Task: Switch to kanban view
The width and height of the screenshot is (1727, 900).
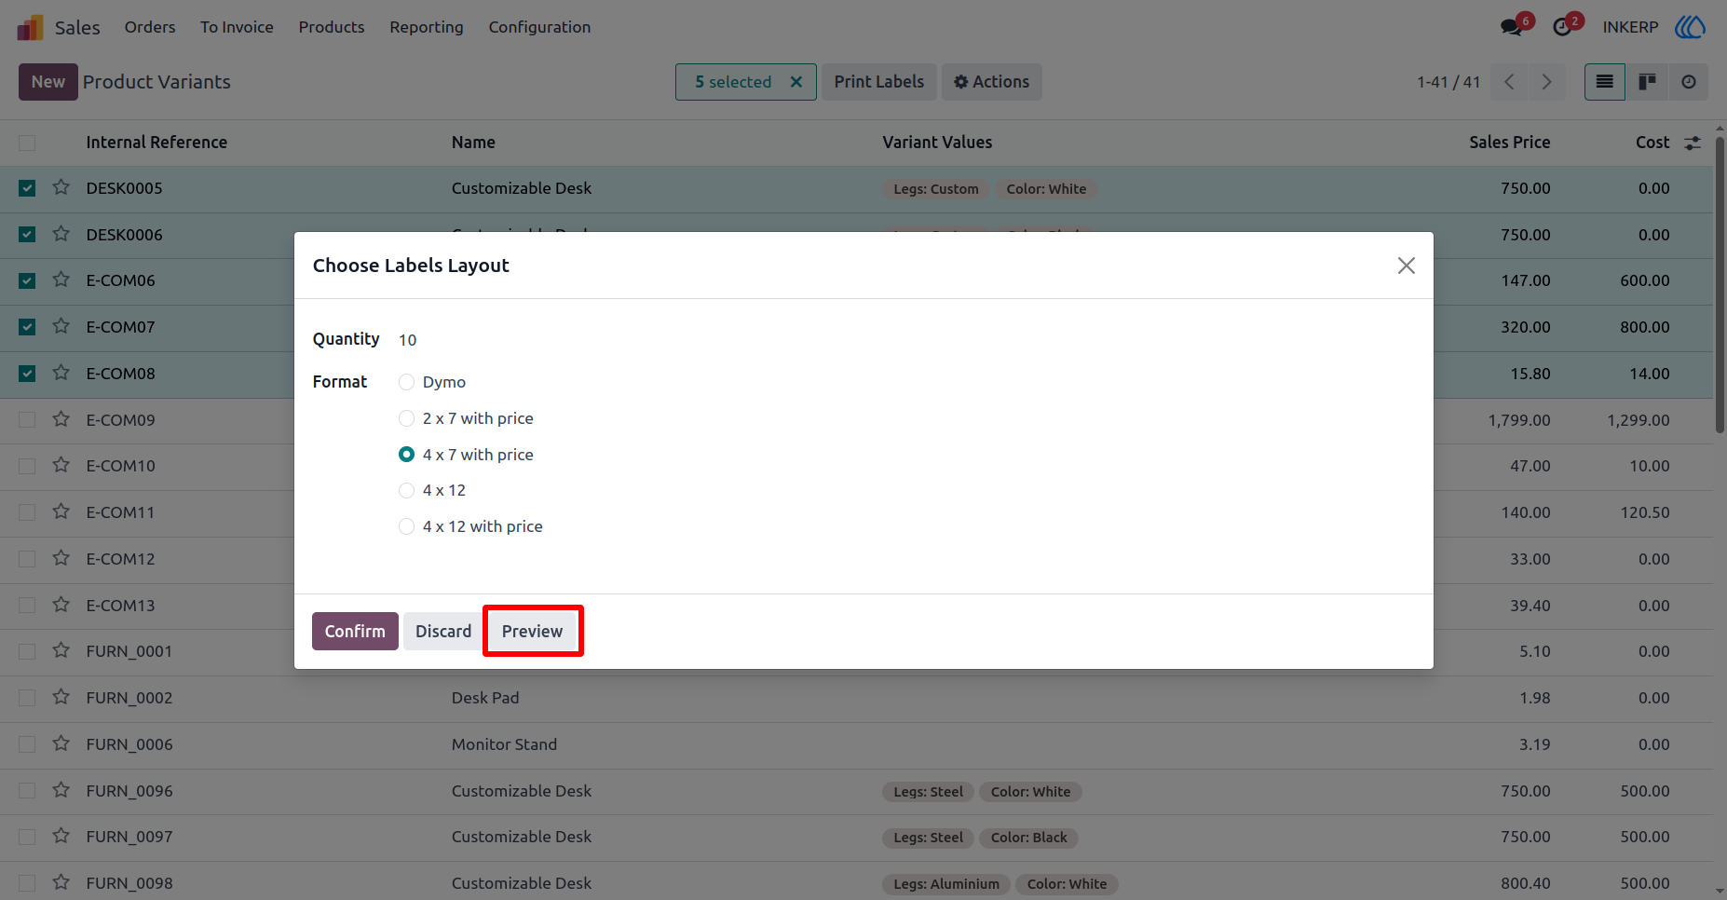Action: 1647,82
